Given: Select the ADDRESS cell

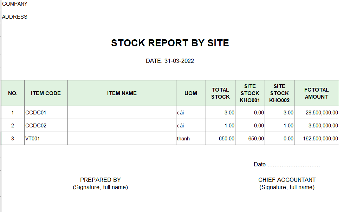Looking at the screenshot, I should pyautogui.click(x=15, y=17).
